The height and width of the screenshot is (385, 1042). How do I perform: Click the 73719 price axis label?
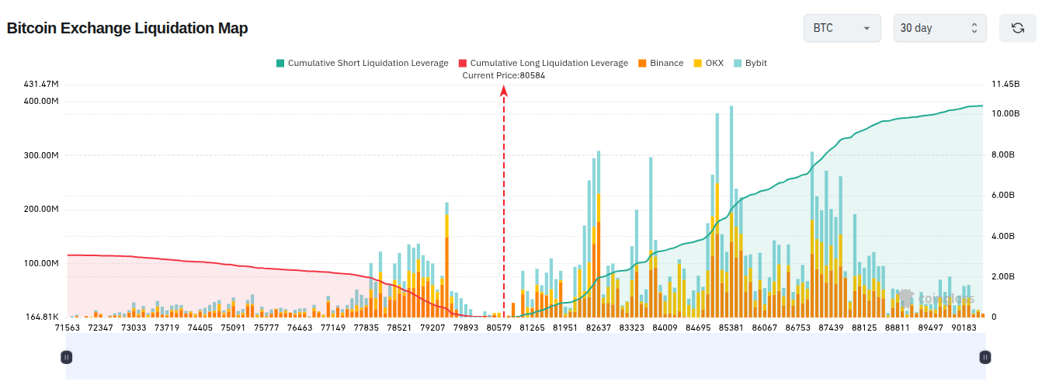pos(167,328)
